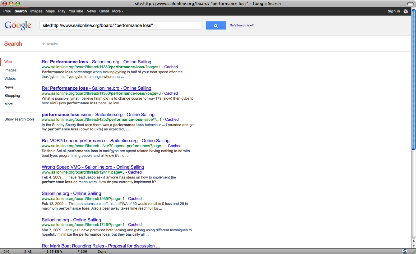
Task: Click the Sign in button
Action: coord(394,11)
